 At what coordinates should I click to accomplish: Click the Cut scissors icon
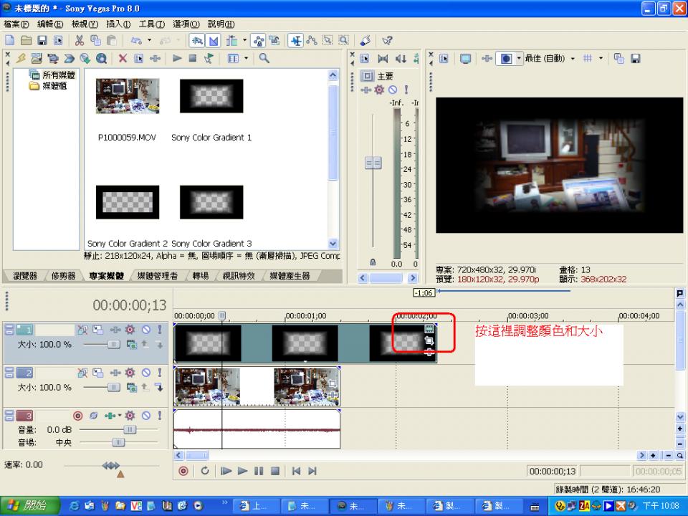coord(79,41)
